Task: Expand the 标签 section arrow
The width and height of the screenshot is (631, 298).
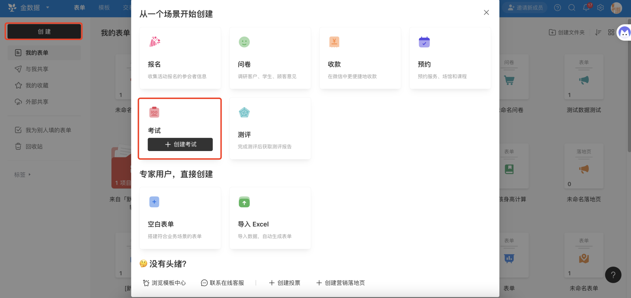Action: tap(30, 174)
